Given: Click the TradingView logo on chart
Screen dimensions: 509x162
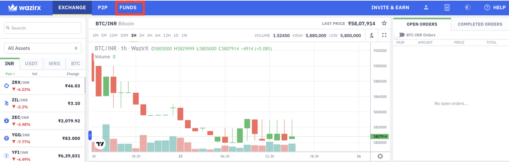Looking at the screenshot, I should tap(100, 144).
